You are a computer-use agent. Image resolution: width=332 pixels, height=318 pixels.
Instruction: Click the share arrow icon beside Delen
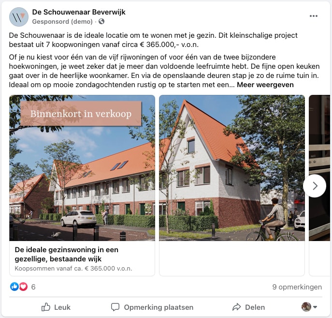(236, 307)
